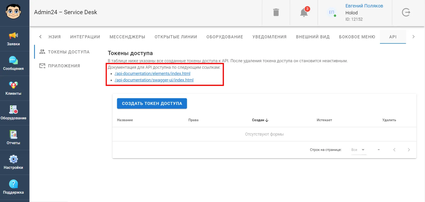Go to previous table page chevron
The image size is (425, 202).
[394, 150]
